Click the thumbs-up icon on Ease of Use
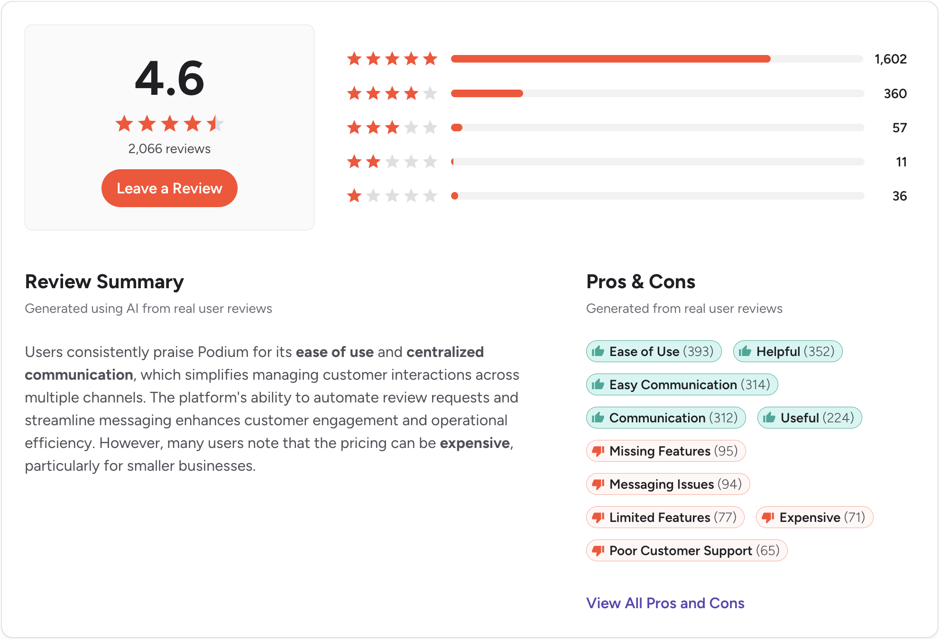Screen dimensions: 940x639 pos(598,351)
